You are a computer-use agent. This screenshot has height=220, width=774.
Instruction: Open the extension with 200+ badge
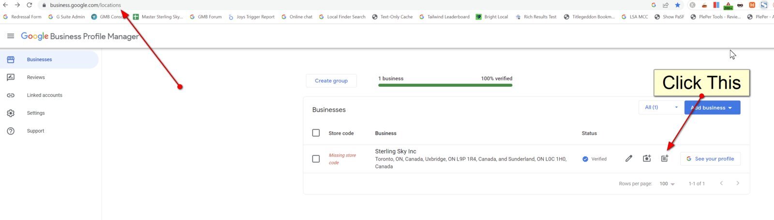pyautogui.click(x=728, y=6)
